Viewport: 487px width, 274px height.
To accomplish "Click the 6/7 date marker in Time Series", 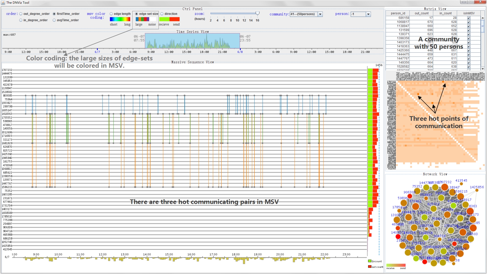I will [97, 52].
